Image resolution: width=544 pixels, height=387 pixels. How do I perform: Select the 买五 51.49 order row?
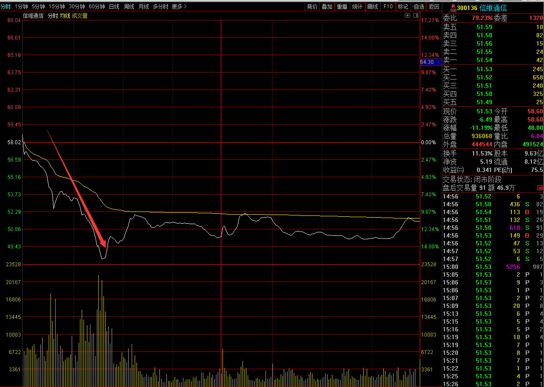(493, 102)
